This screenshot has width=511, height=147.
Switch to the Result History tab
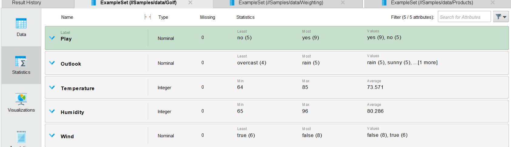26,3
